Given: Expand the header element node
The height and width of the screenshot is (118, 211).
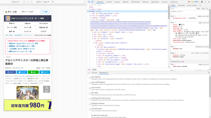Looking at the screenshot, I should pos(91,18).
